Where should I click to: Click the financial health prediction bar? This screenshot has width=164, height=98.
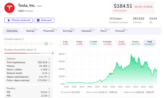click(x=29, y=53)
